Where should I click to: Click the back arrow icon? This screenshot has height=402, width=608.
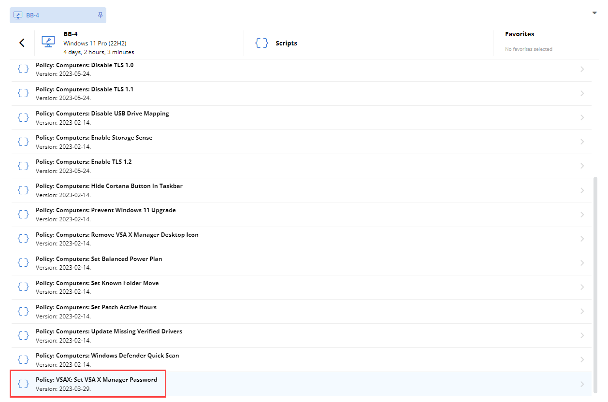[22, 43]
